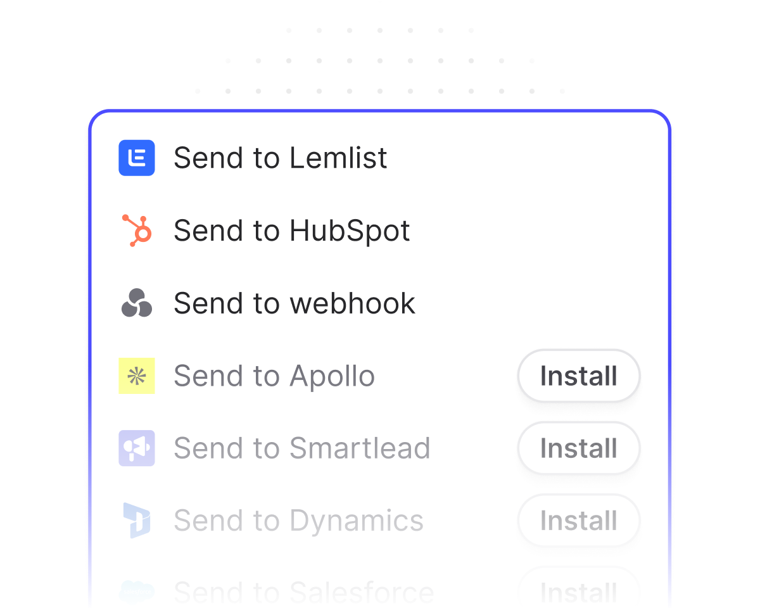Select the grayed-out Send to Dynamics entry
This screenshot has width=760, height=608.
point(298,520)
